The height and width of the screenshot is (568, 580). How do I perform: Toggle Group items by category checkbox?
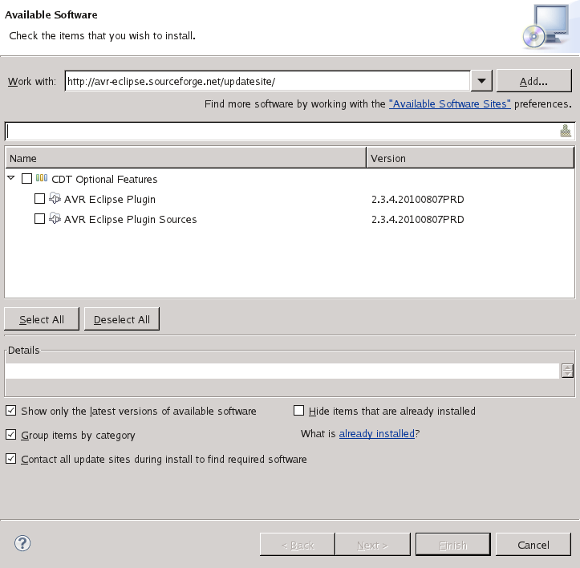10,434
